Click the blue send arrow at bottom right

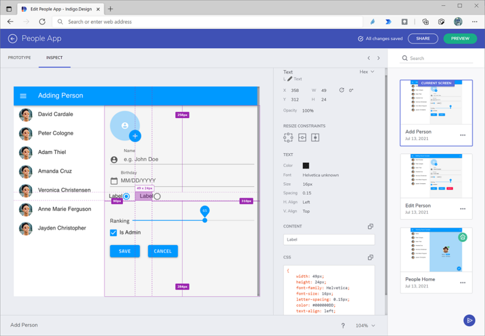pyautogui.click(x=469, y=320)
